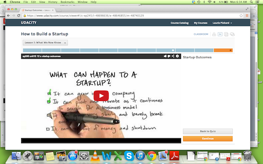Click the YouTube play button on the video
The height and width of the screenshot is (164, 263).
click(101, 96)
